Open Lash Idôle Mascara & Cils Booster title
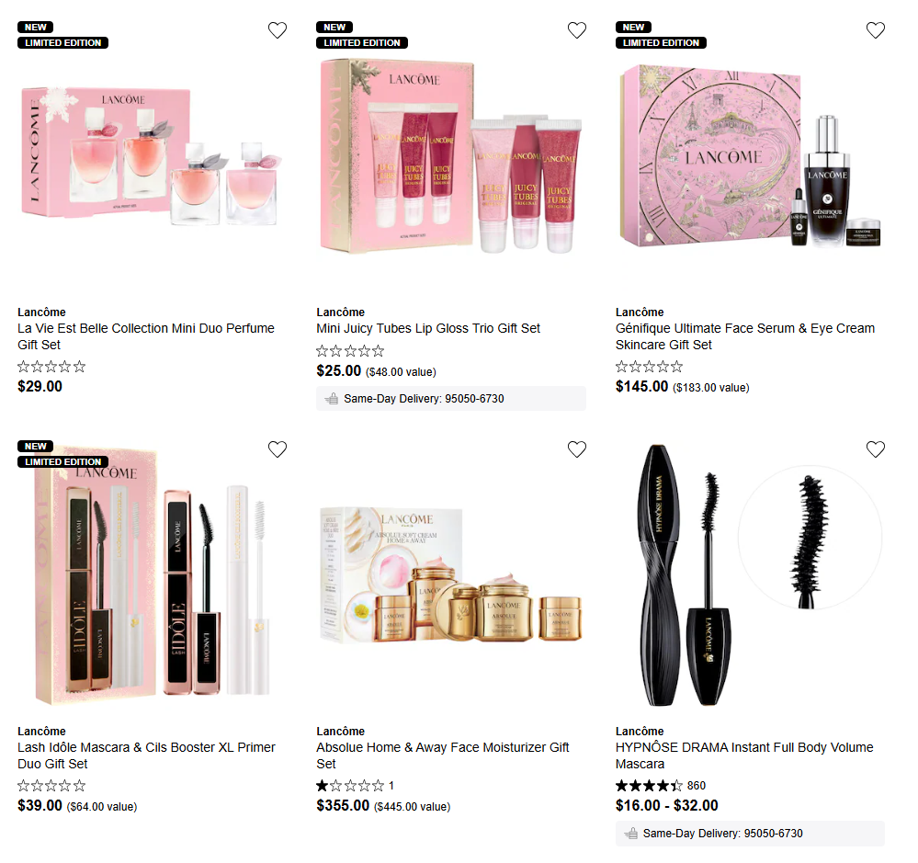Viewport: 918px width, 863px height. tap(146, 755)
